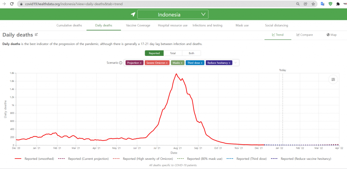Screen dimensions: 347x169
Task: Reload the page with browser refresh
Action: click(x=12, y=4)
